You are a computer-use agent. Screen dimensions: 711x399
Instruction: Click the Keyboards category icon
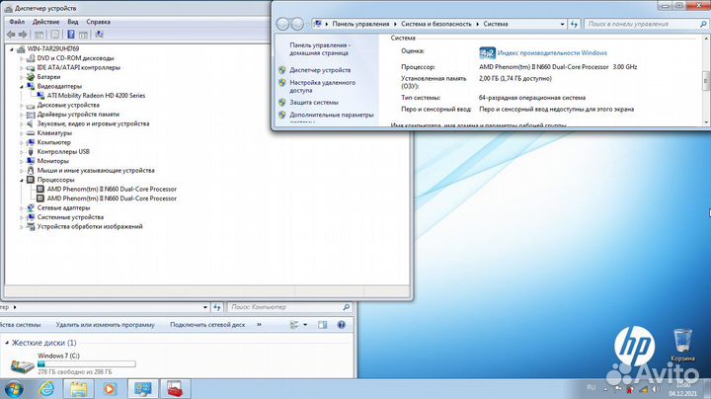click(31, 133)
